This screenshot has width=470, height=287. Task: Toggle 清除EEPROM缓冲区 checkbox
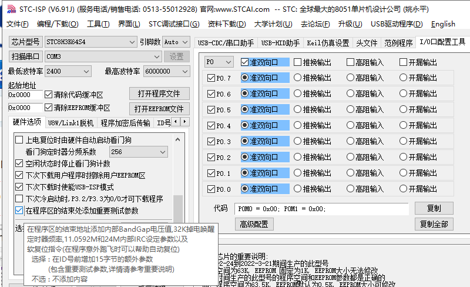pos(48,108)
